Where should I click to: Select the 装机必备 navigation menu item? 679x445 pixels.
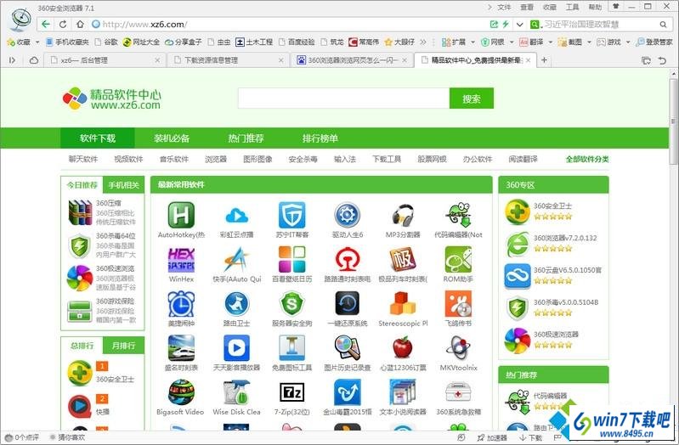pyautogui.click(x=172, y=138)
